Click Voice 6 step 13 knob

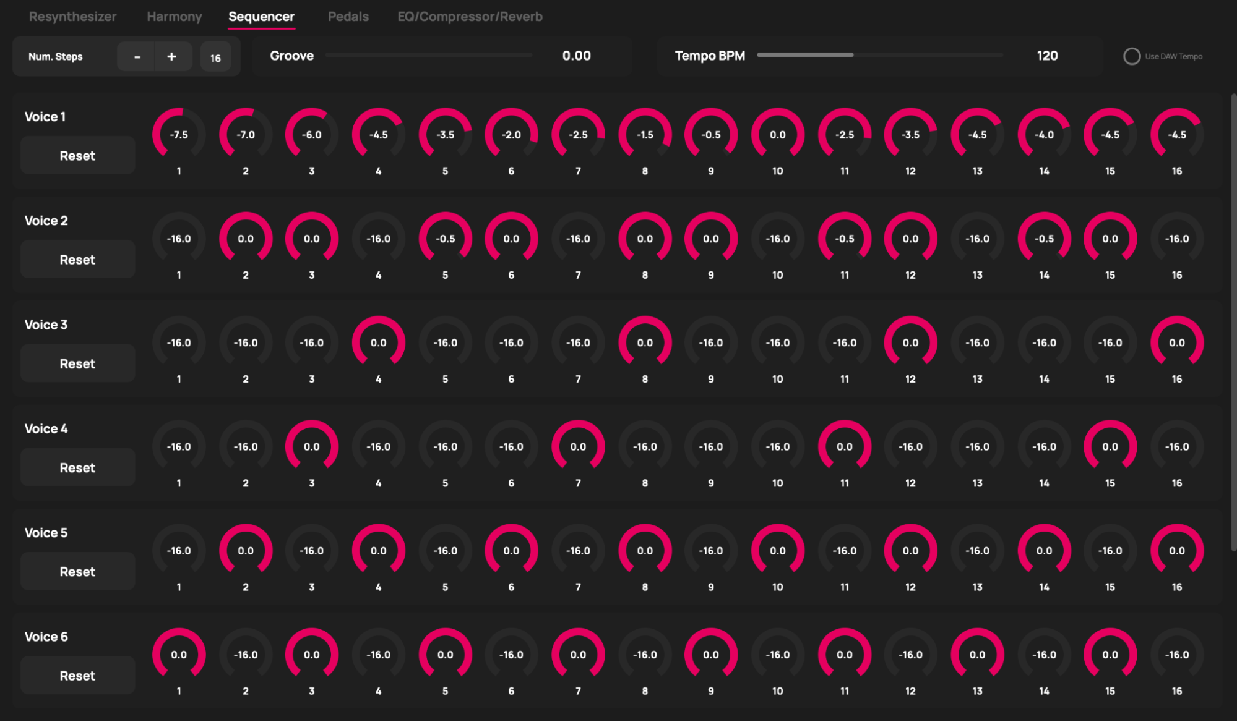[x=977, y=655]
